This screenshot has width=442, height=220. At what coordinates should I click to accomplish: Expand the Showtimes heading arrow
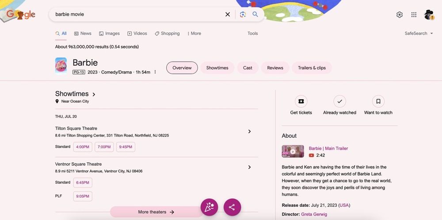pos(94,94)
